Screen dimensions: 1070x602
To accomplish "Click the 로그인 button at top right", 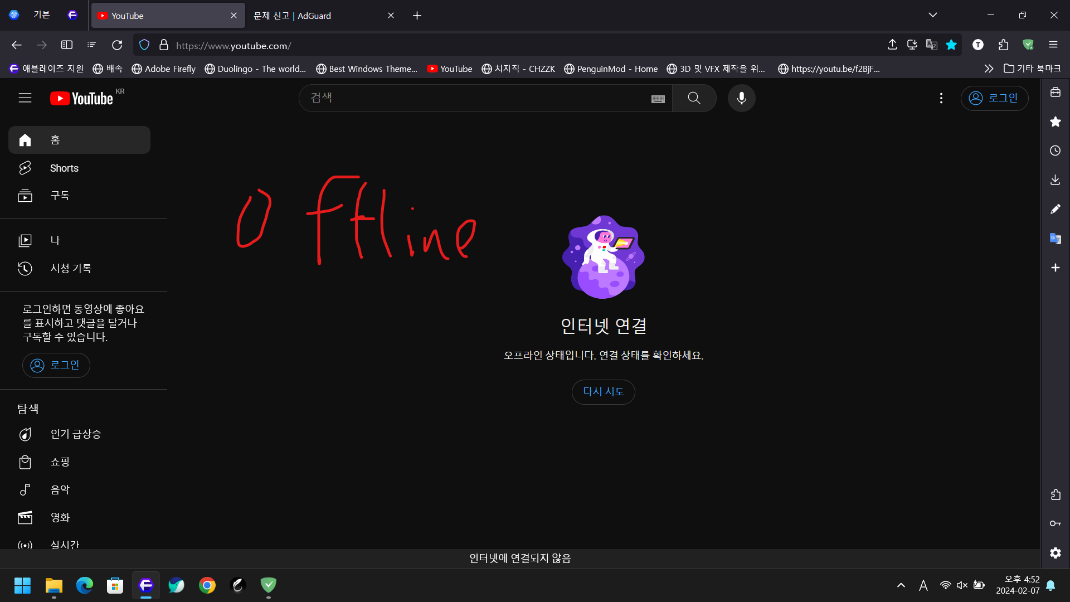I will click(994, 98).
